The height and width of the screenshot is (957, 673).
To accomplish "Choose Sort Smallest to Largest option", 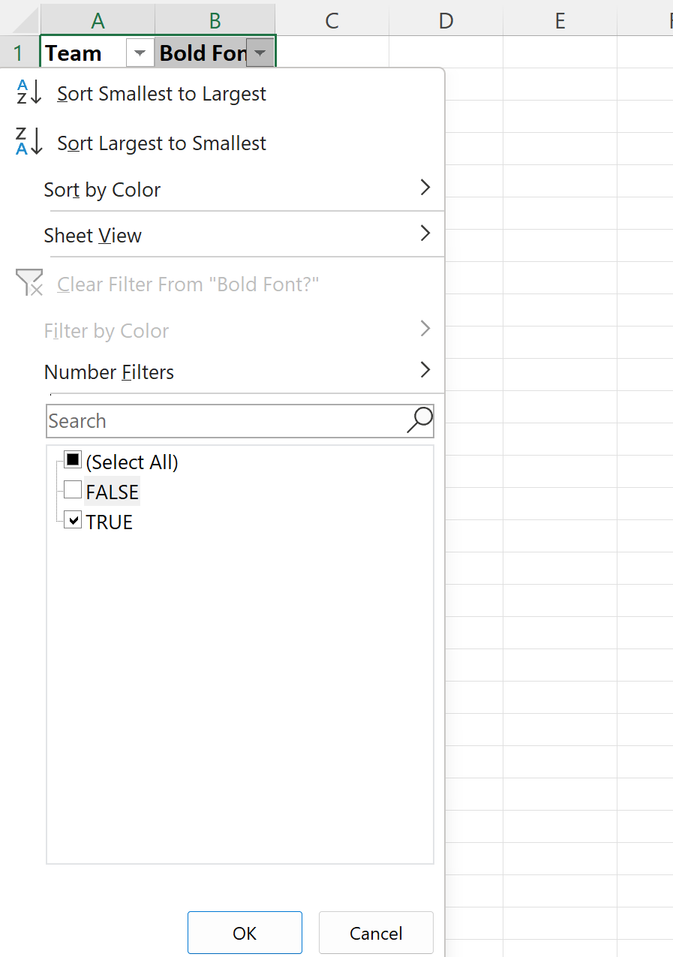I will (161, 94).
